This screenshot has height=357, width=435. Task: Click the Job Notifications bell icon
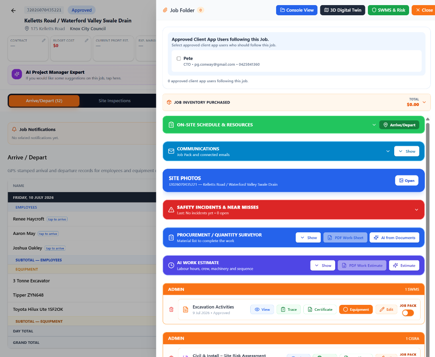point(14,129)
